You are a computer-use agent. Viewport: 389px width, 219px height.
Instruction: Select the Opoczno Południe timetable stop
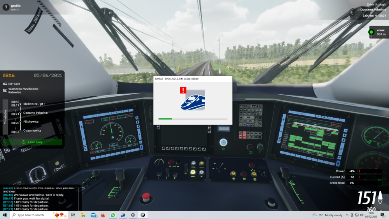[35, 113]
